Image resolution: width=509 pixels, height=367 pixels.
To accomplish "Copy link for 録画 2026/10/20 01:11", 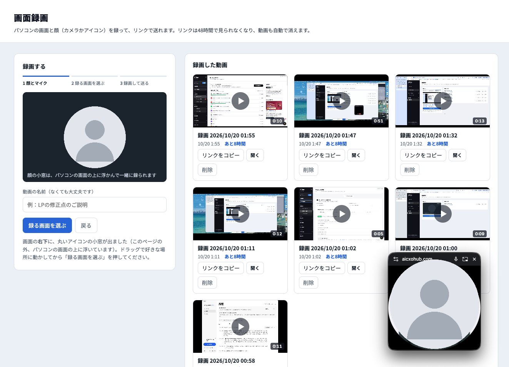I will 221,268.
